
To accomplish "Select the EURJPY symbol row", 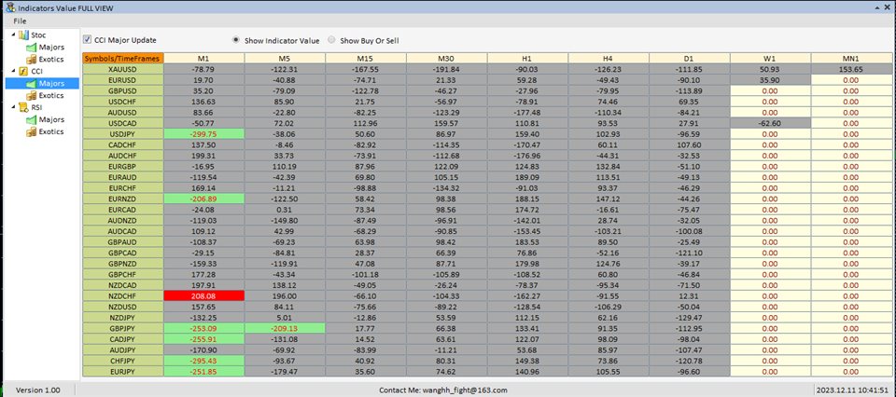I will pyautogui.click(x=123, y=371).
